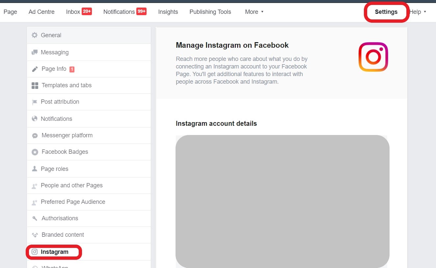Screen dimensions: 436x268
Task: Click the Facebook Badges star icon
Action: (35, 152)
